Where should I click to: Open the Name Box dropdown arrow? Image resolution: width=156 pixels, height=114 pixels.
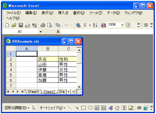click(41, 32)
